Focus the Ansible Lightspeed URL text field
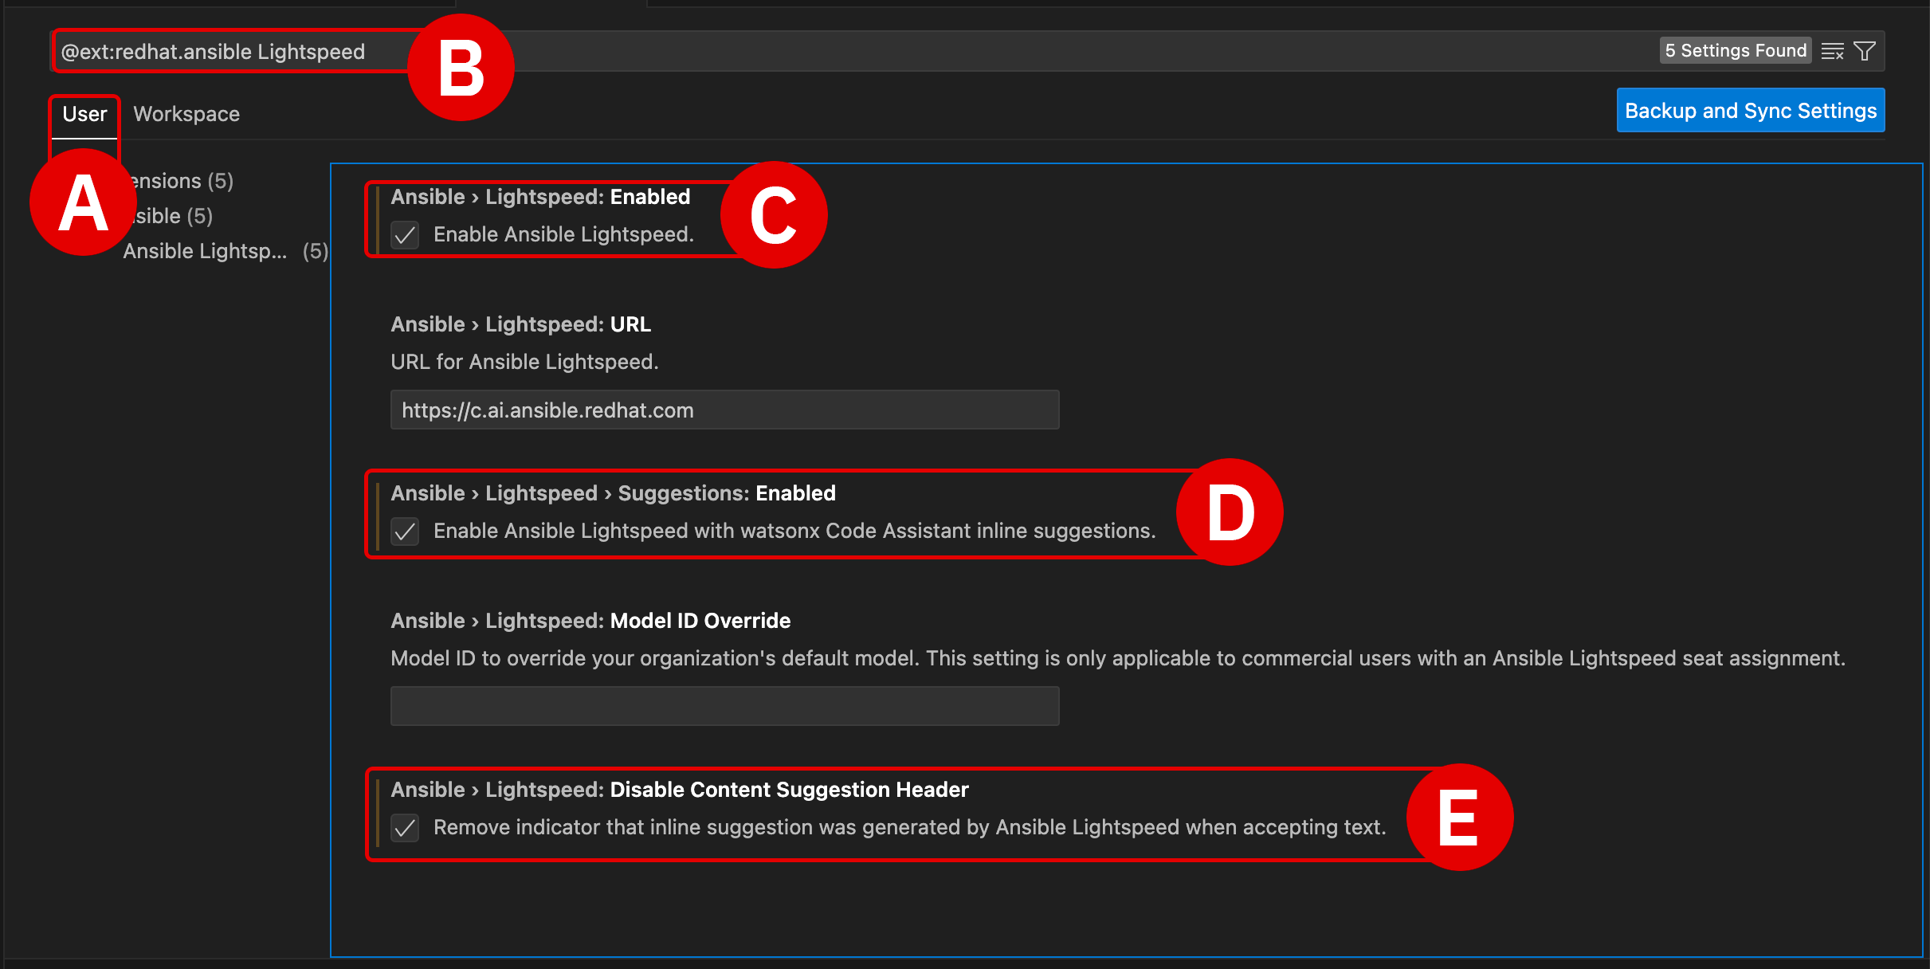The width and height of the screenshot is (1930, 969). pos(724,410)
